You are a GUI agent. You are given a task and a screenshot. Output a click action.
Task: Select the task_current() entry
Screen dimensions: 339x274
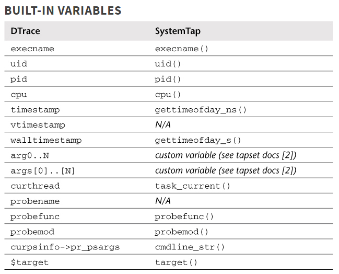coord(193,186)
